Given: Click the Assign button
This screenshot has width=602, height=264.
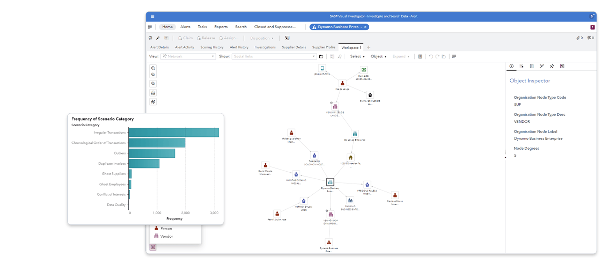Looking at the screenshot, I should pos(229,38).
